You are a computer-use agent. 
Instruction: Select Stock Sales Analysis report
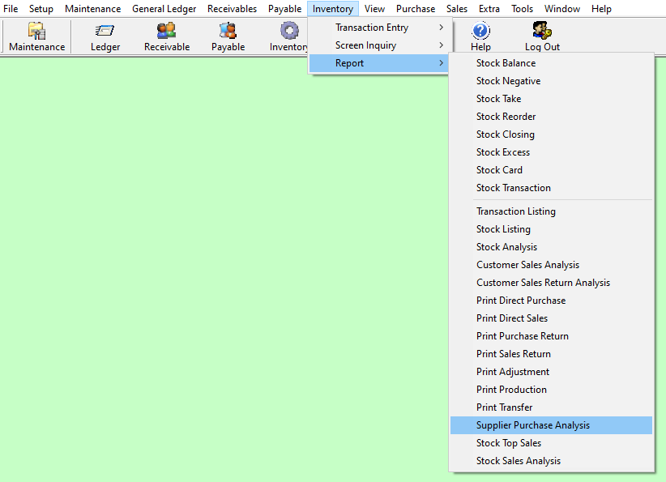(x=551, y=461)
